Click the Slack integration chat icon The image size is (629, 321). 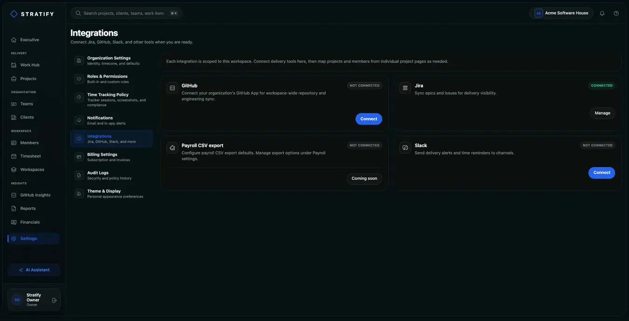click(x=405, y=148)
